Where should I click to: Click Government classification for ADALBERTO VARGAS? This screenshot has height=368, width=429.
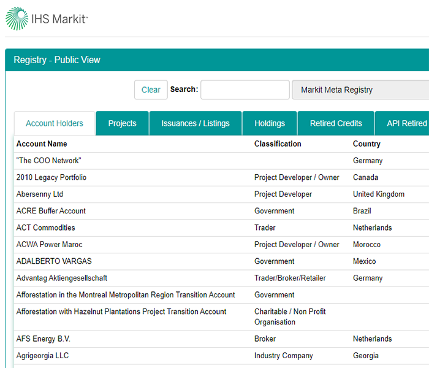[x=274, y=261]
